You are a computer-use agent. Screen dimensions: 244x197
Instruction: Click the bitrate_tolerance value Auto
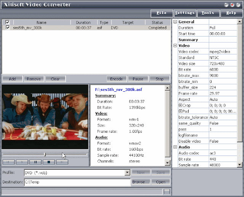(213, 117)
